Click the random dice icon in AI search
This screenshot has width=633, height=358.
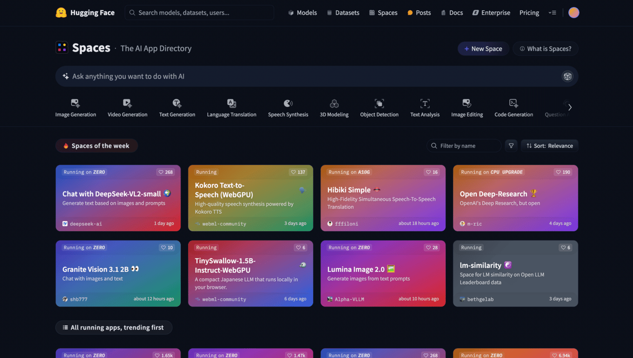pyautogui.click(x=567, y=76)
